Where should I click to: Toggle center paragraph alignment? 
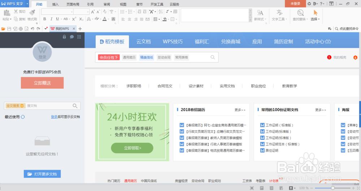pyautogui.click(x=129, y=19)
